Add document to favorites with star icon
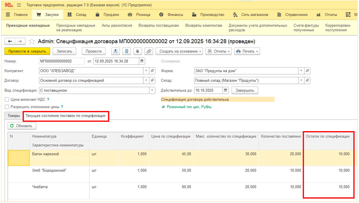 click(x=32, y=41)
